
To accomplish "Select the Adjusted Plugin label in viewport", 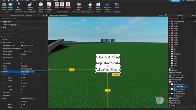I will (108, 69).
